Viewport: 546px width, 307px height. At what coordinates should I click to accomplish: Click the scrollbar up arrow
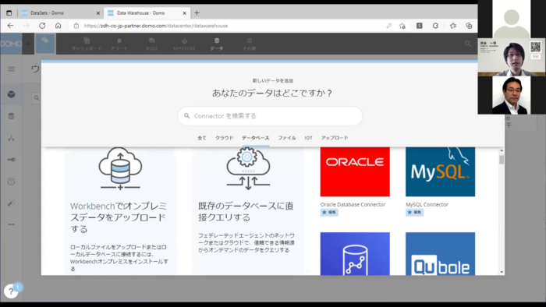[x=502, y=150]
